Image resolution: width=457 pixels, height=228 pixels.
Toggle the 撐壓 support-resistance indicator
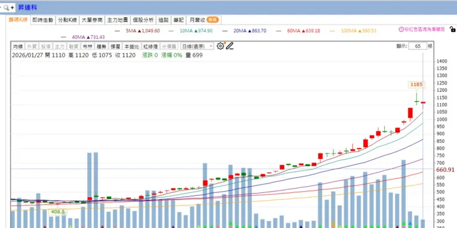[x=115, y=46]
